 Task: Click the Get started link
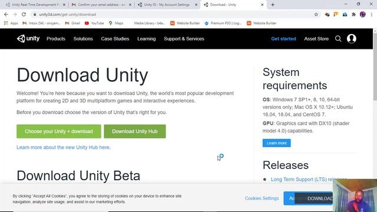click(x=283, y=39)
